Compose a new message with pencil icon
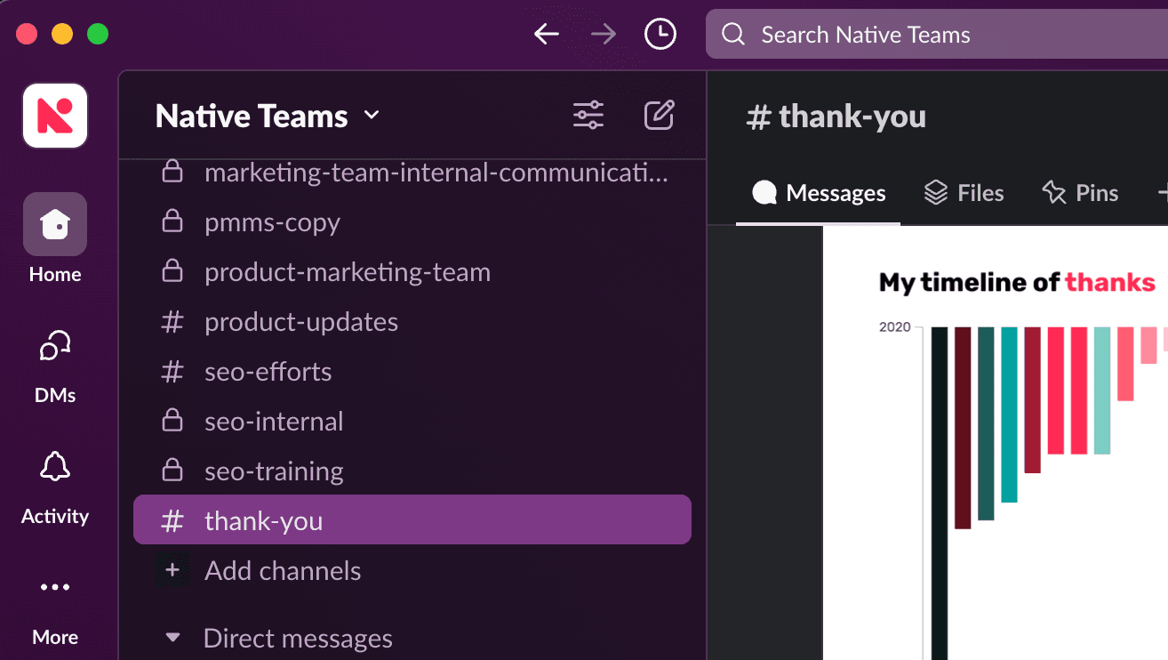 (x=659, y=116)
